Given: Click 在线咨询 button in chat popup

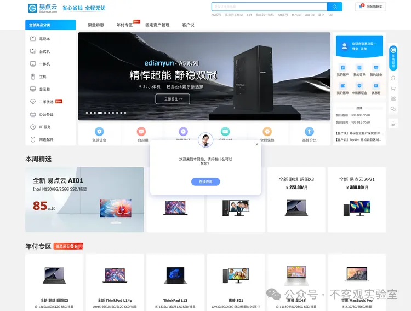Looking at the screenshot, I should pos(206,181).
